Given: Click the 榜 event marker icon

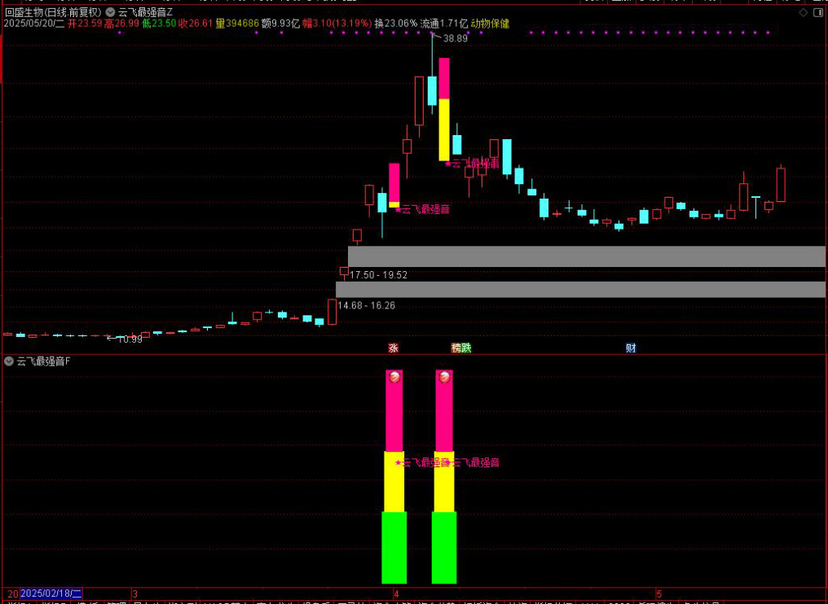Looking at the screenshot, I should tap(456, 348).
